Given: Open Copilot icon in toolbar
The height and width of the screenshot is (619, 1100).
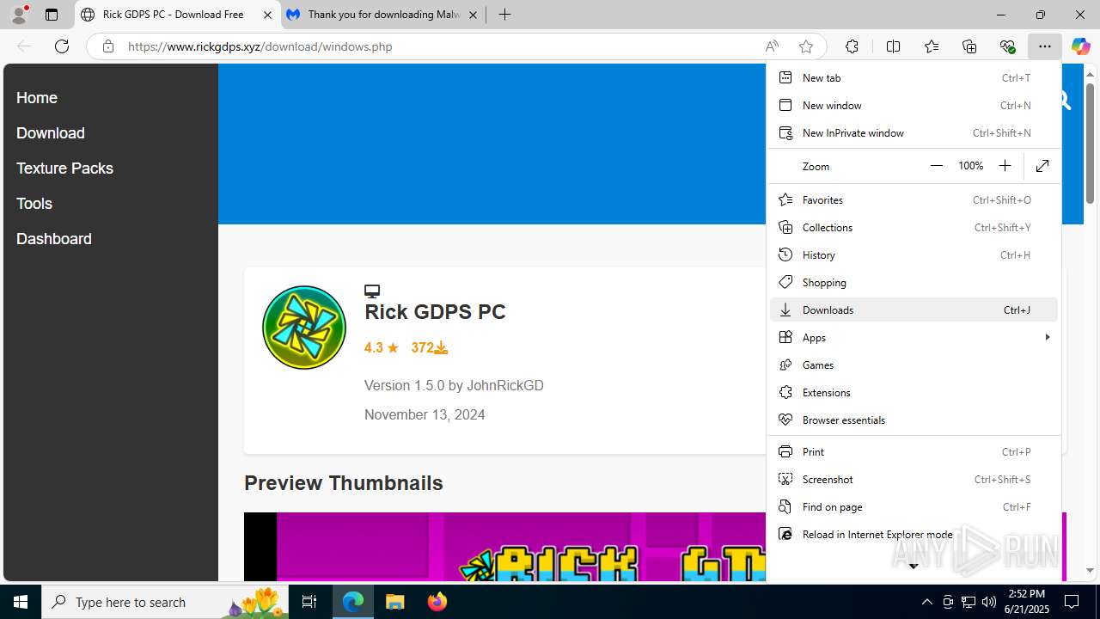Looking at the screenshot, I should pos(1081,46).
